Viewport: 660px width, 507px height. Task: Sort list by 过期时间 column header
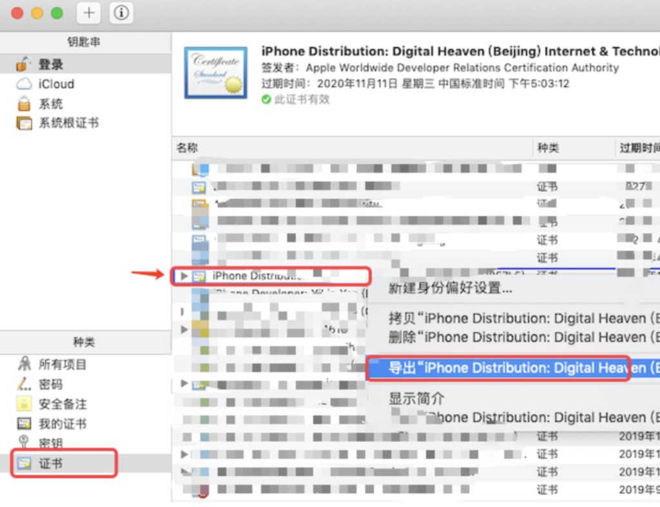(x=638, y=148)
